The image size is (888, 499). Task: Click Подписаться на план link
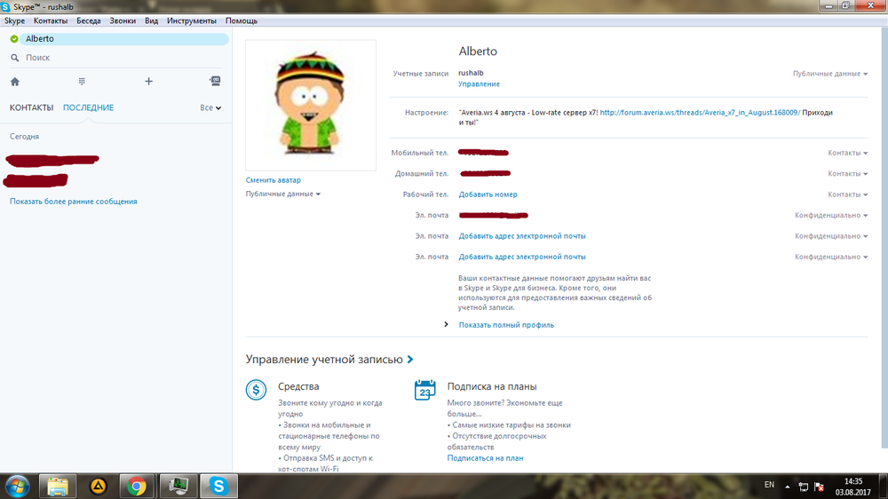(x=485, y=458)
